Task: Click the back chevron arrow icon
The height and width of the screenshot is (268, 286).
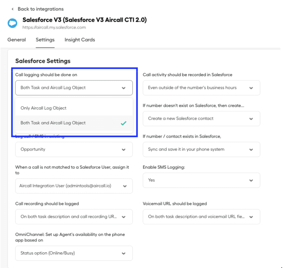Action: coord(12,9)
